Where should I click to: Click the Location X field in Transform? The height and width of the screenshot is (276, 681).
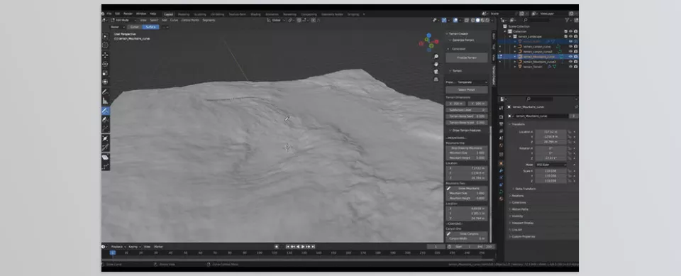[550, 132]
